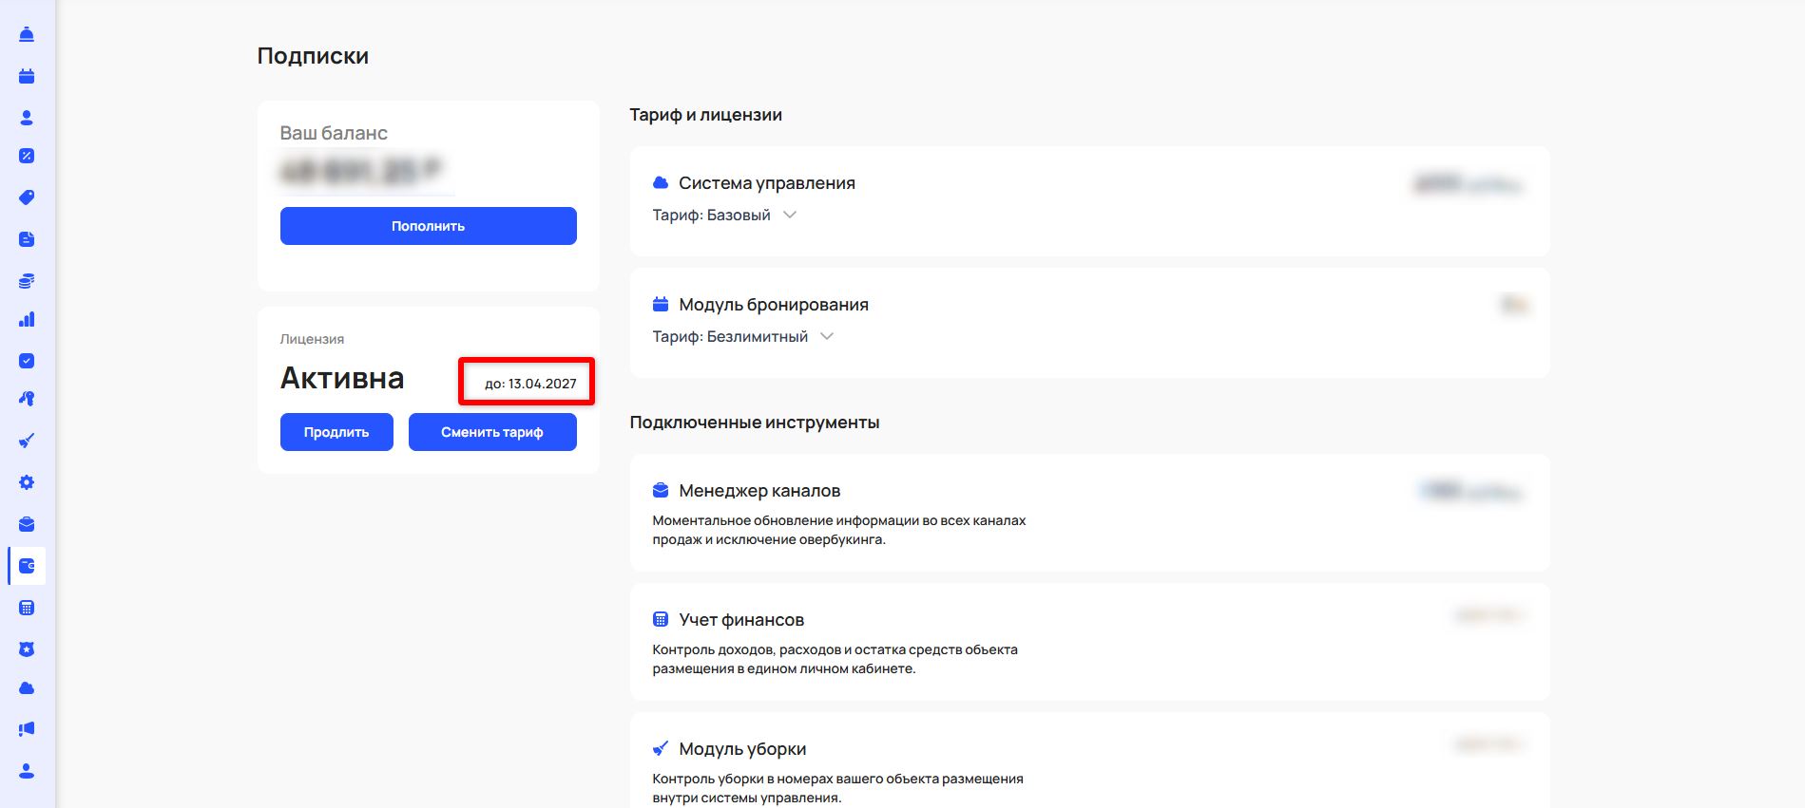Open the coins stack sidebar icon
The height and width of the screenshot is (808, 1805).
[27, 281]
